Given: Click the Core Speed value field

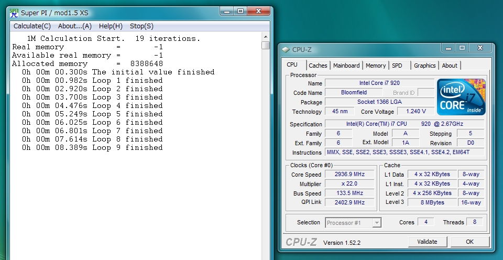Looking at the screenshot, I should coord(351,175).
